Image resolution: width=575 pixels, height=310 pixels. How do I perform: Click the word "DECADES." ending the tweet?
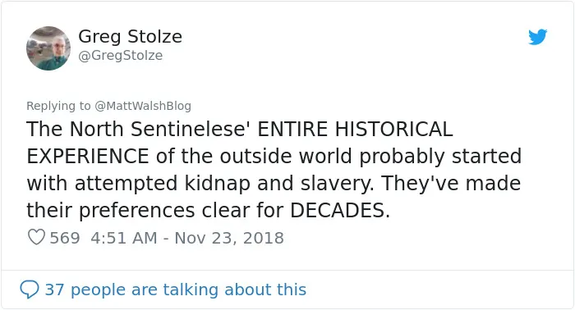point(340,211)
